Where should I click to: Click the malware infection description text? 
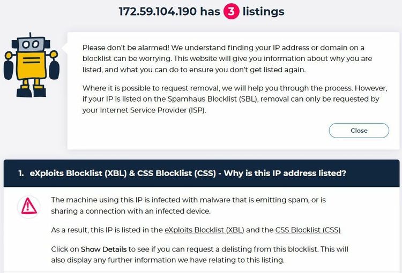coord(189,206)
